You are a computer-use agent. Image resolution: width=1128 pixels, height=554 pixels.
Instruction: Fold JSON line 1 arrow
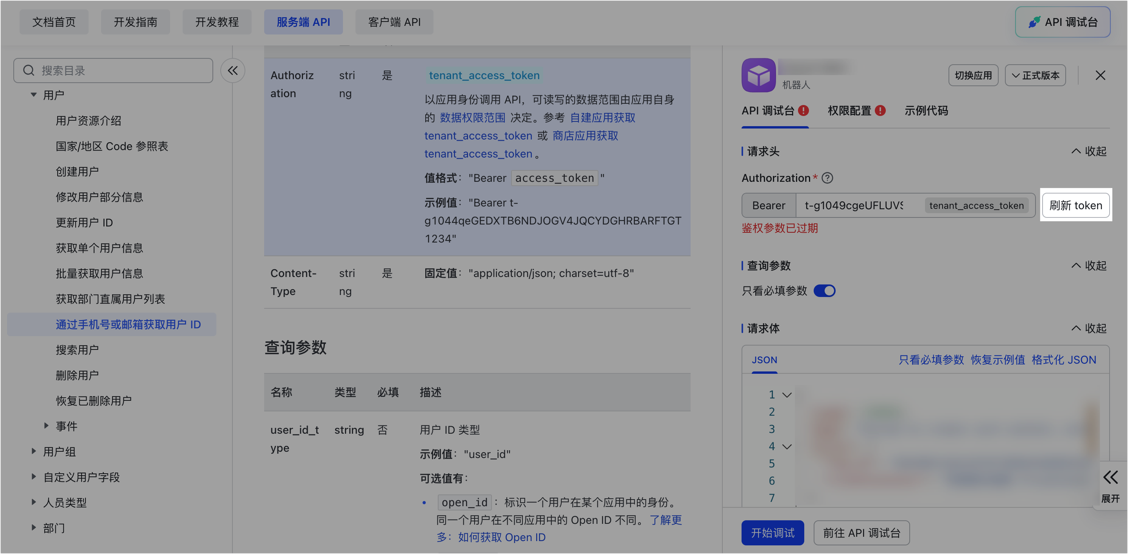(787, 395)
